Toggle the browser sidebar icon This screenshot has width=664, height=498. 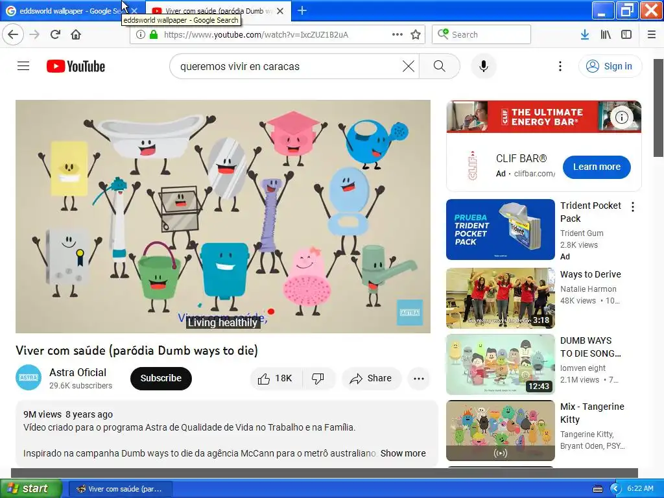626,34
